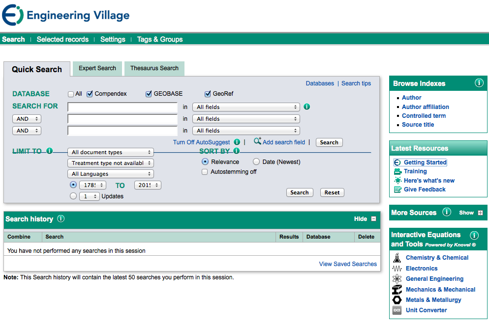Open the first AND operator dropdown
The height and width of the screenshot is (324, 489).
point(27,119)
